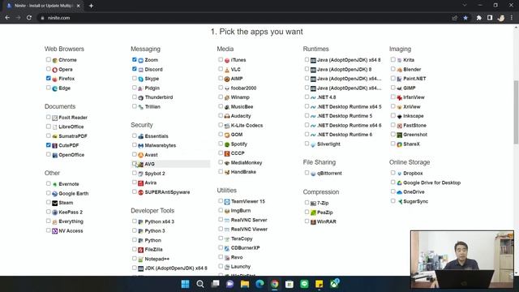
Task: Click the bookmark star icon in address bar
Action: point(465,18)
